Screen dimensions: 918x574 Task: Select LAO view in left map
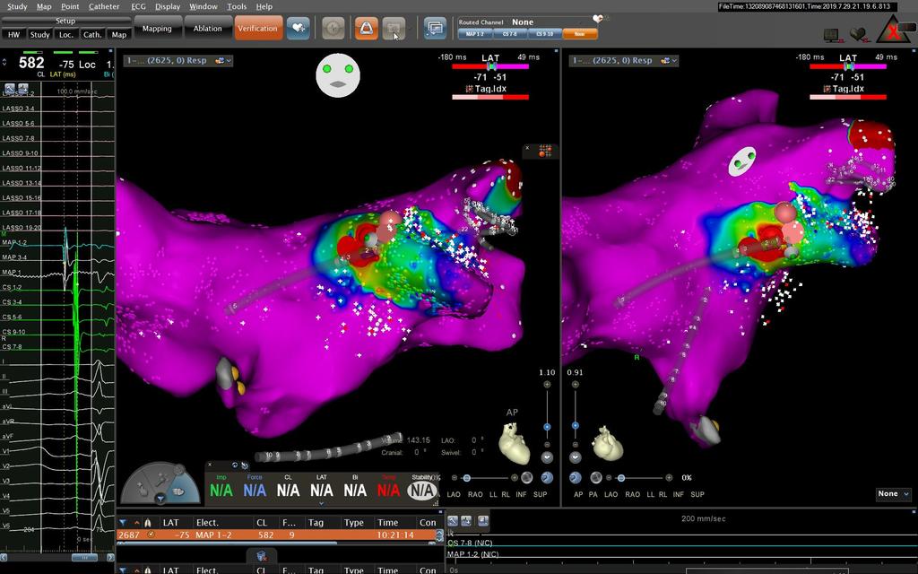coord(454,494)
